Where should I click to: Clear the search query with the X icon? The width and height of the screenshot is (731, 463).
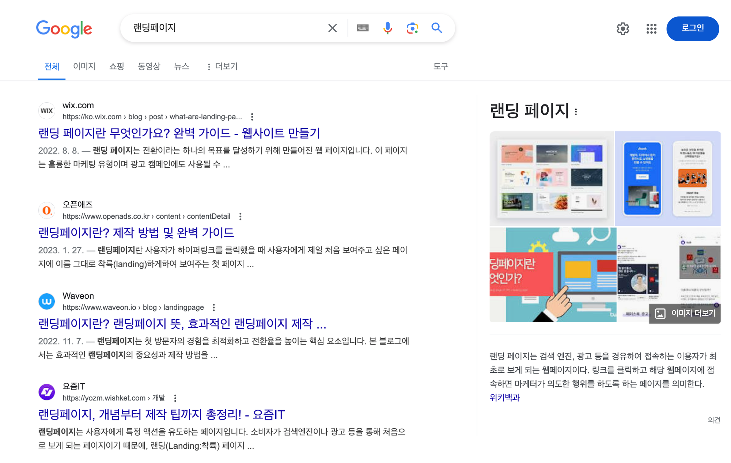tap(332, 28)
